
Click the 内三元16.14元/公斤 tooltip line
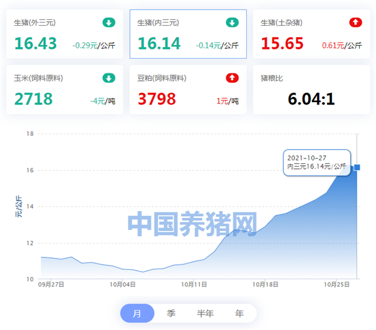(316, 167)
